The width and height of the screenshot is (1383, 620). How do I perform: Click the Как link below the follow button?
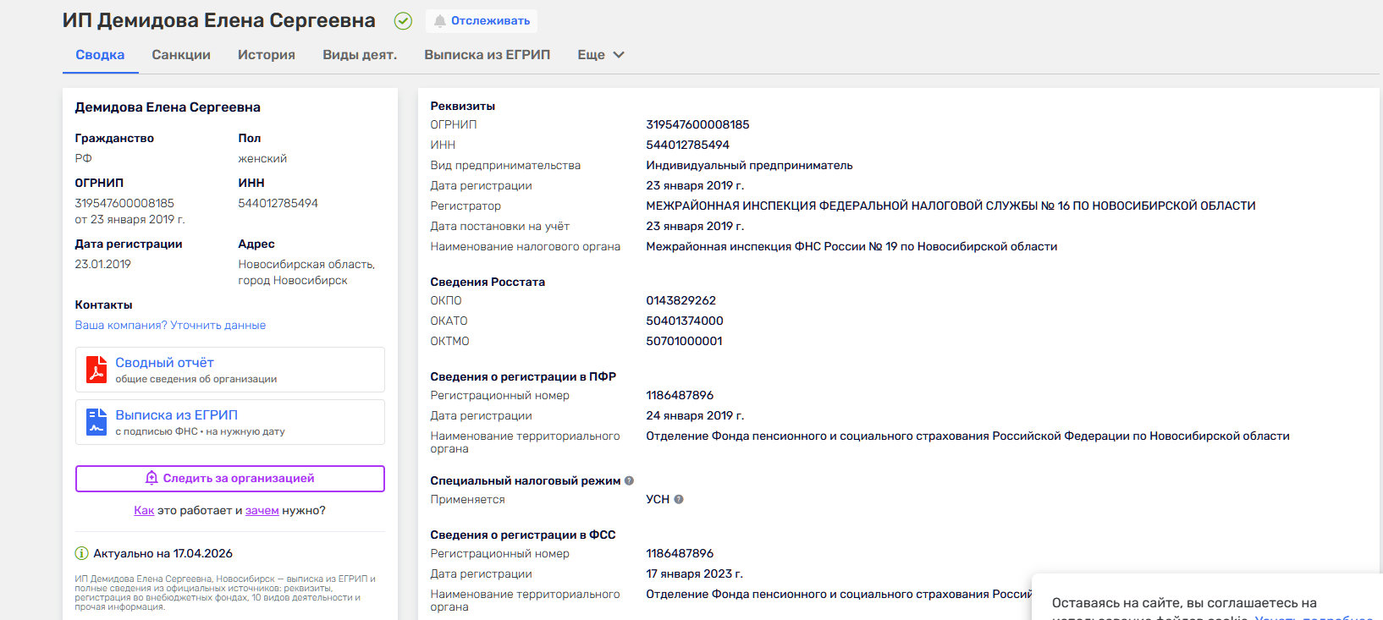144,510
